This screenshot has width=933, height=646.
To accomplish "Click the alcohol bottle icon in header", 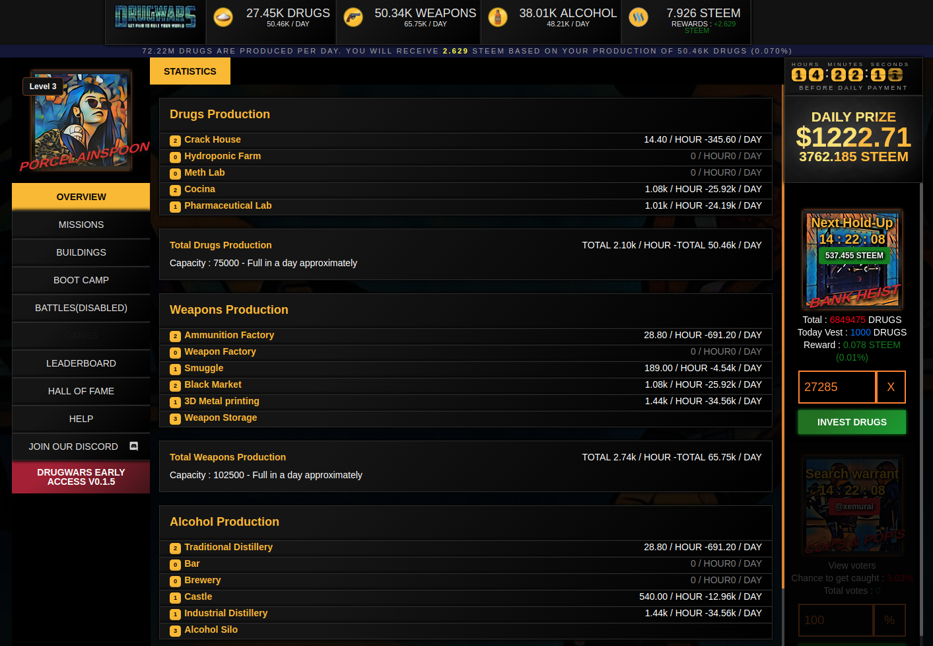I will pyautogui.click(x=498, y=17).
